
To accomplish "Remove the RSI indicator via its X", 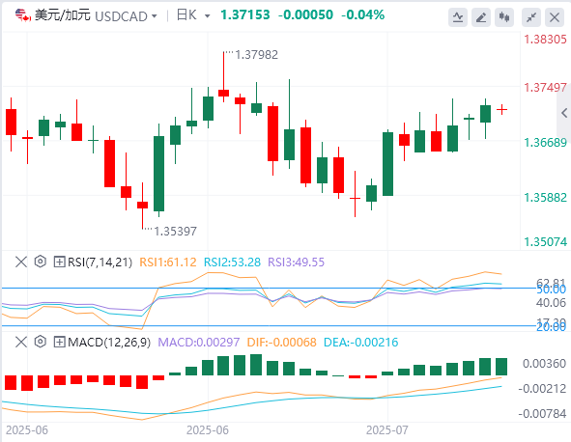I will point(21,262).
